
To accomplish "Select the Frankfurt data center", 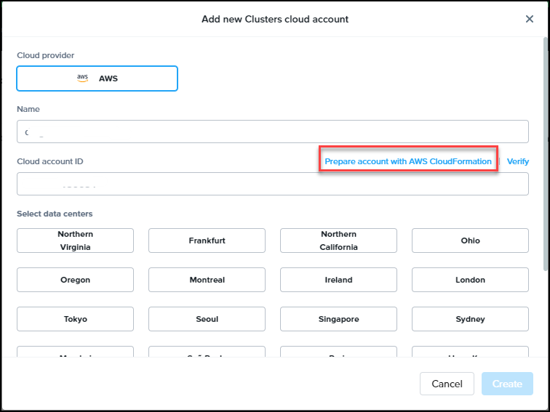I will 207,241.
